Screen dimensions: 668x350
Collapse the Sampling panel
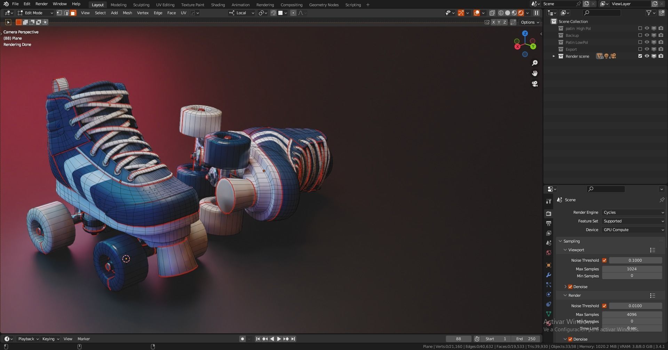tap(560, 241)
